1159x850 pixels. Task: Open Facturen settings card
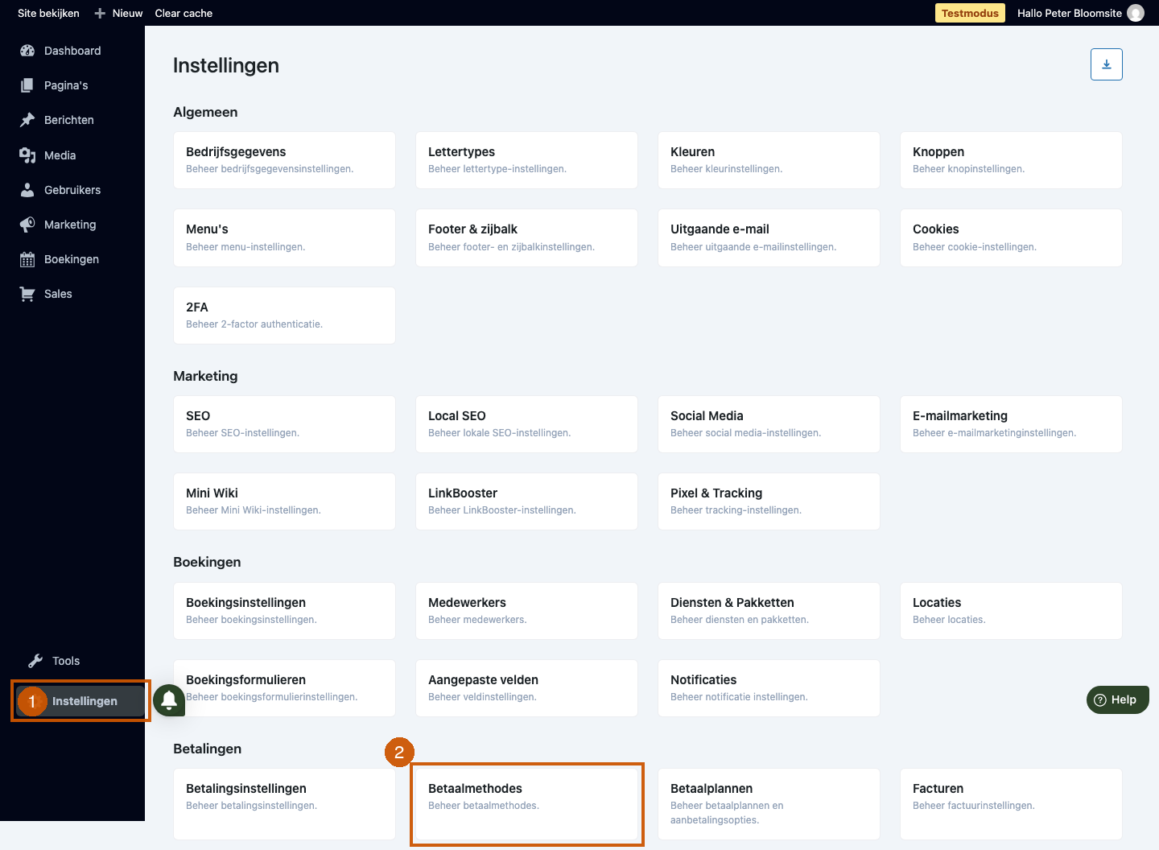[x=1011, y=804]
